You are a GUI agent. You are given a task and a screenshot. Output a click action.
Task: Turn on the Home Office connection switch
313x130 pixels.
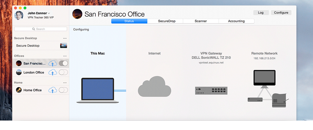tap(63, 90)
